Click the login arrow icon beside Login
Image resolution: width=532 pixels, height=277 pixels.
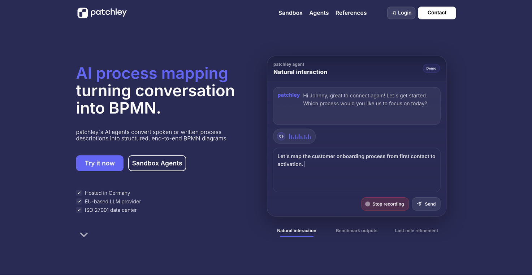point(393,13)
